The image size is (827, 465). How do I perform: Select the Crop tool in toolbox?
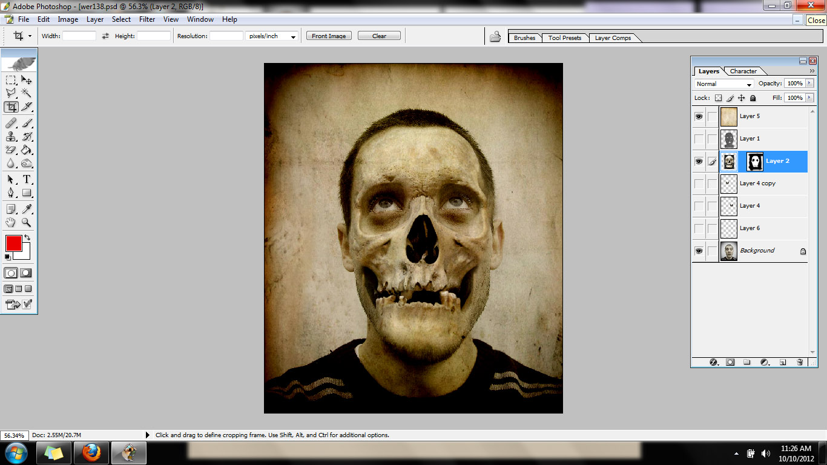pyautogui.click(x=11, y=107)
